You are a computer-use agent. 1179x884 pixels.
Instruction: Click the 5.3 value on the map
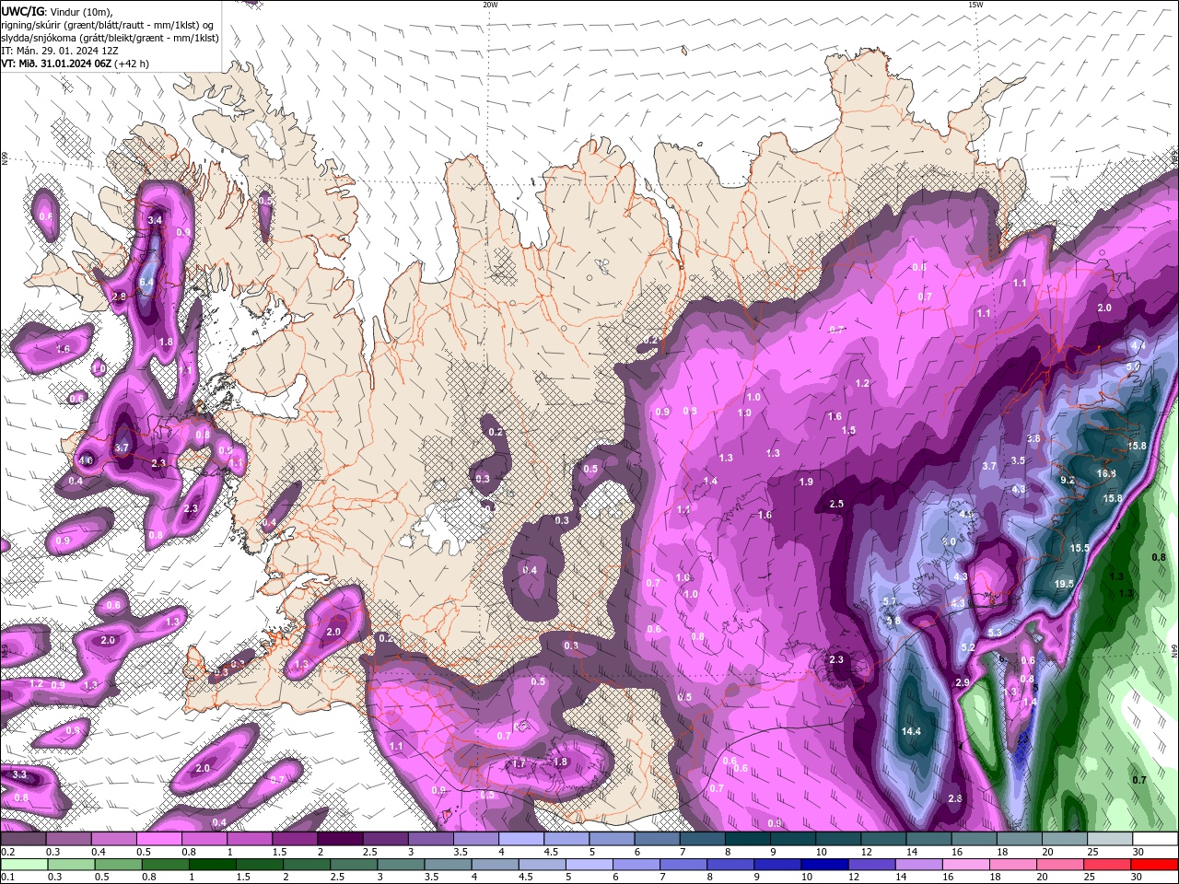tap(995, 633)
